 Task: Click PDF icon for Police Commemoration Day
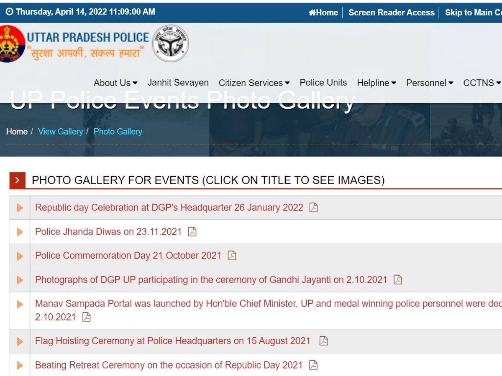(232, 255)
